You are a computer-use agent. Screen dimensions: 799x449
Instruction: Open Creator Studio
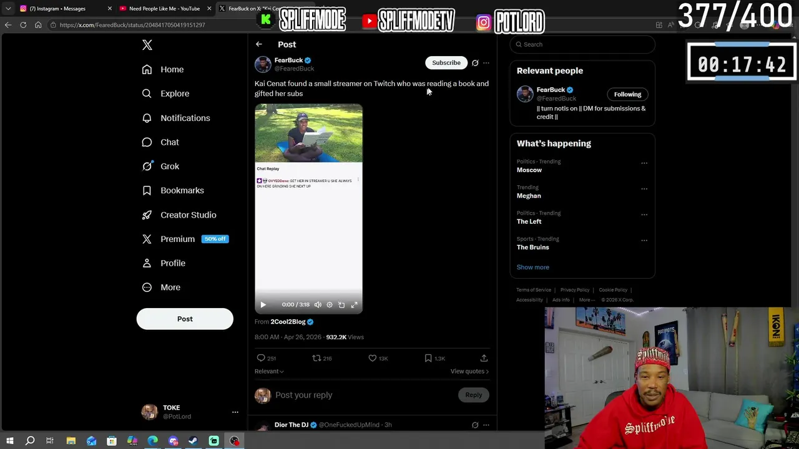pyautogui.click(x=179, y=215)
